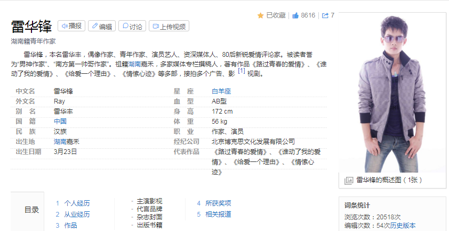Click the 白羊座 zodiac link
Viewport: 449px width, 231px height.
click(x=221, y=91)
